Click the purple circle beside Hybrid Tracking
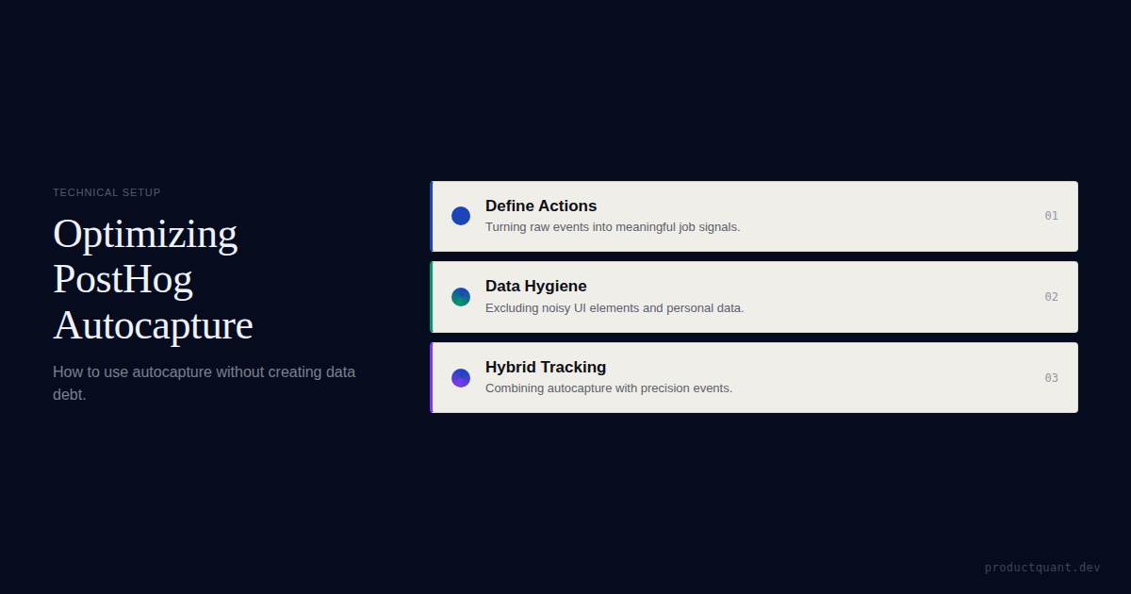The height and width of the screenshot is (594, 1131). (x=461, y=378)
